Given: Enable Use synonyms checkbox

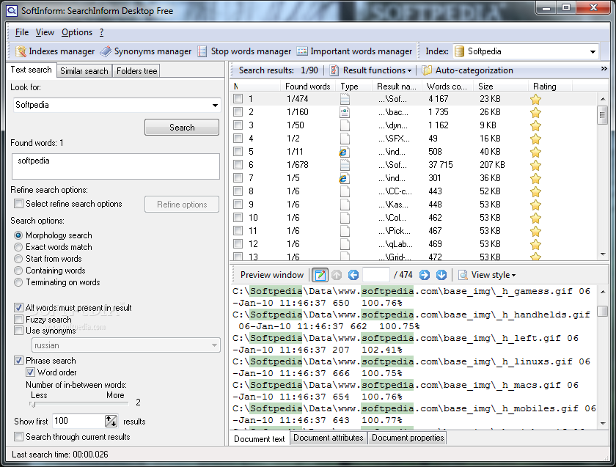Looking at the screenshot, I should click(18, 331).
